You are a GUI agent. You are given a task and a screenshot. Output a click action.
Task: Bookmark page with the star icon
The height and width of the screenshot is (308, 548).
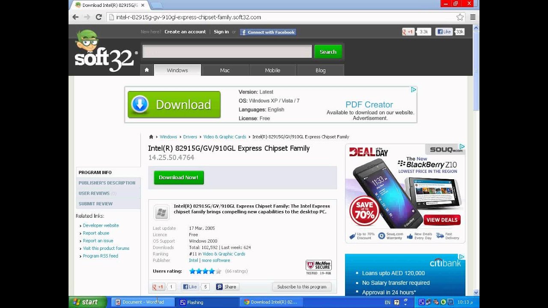[x=460, y=17]
